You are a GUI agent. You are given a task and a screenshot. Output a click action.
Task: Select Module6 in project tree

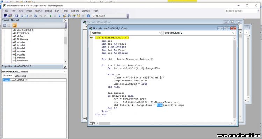click(x=21, y=58)
